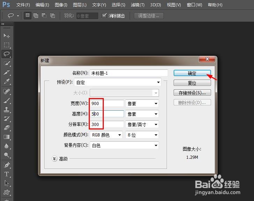Select the Lasso tool in the toolbox
The image size is (254, 201).
coord(7,54)
